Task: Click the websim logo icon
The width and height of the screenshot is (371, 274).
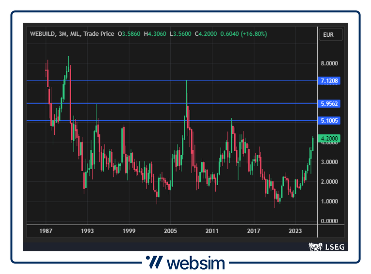Action: tap(154, 263)
